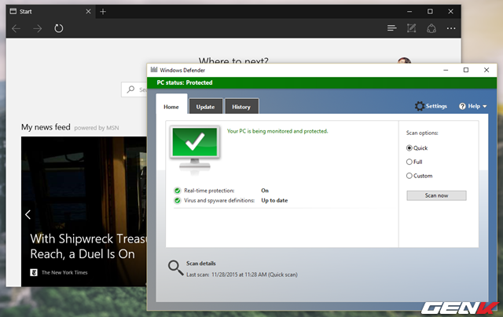Show previous news story in feed
503x317 pixels.
(28, 214)
